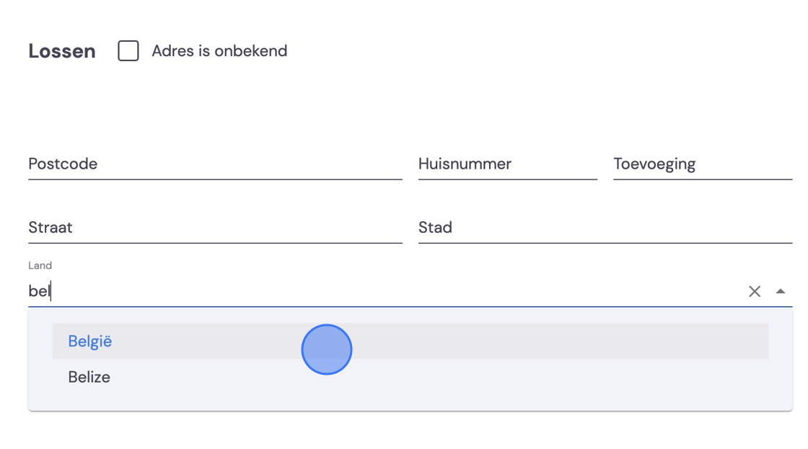
Task: Activate the Toevoeging input field
Action: pyautogui.click(x=703, y=164)
